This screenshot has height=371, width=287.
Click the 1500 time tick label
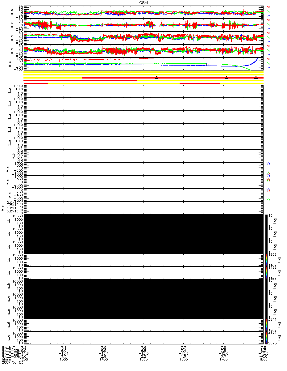pyautogui.click(x=143, y=360)
